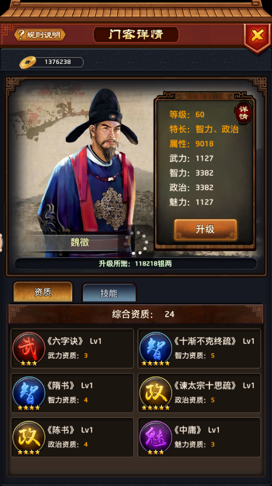
Task: Tap the purple 魅 icon for 中庸
Action: point(156,437)
